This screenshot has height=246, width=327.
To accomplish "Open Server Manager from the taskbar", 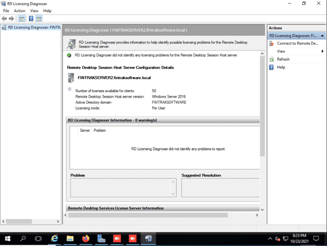I will pos(101,238).
